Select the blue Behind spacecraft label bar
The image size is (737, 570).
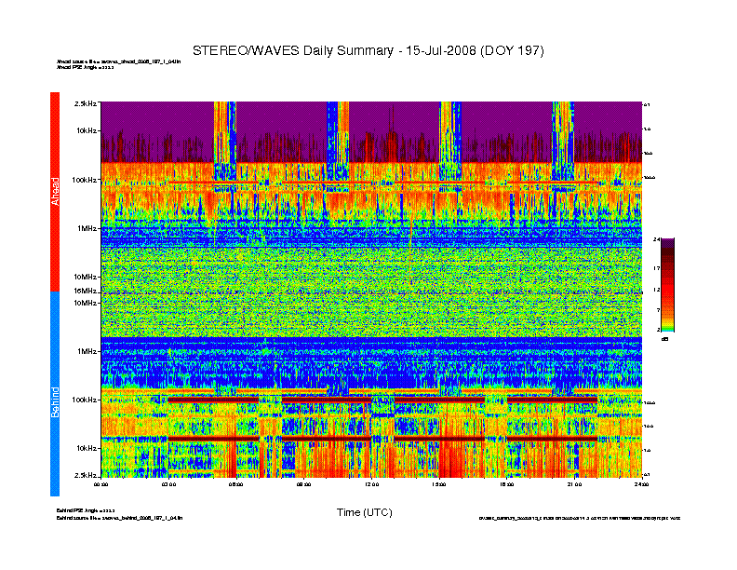pyautogui.click(x=55, y=394)
